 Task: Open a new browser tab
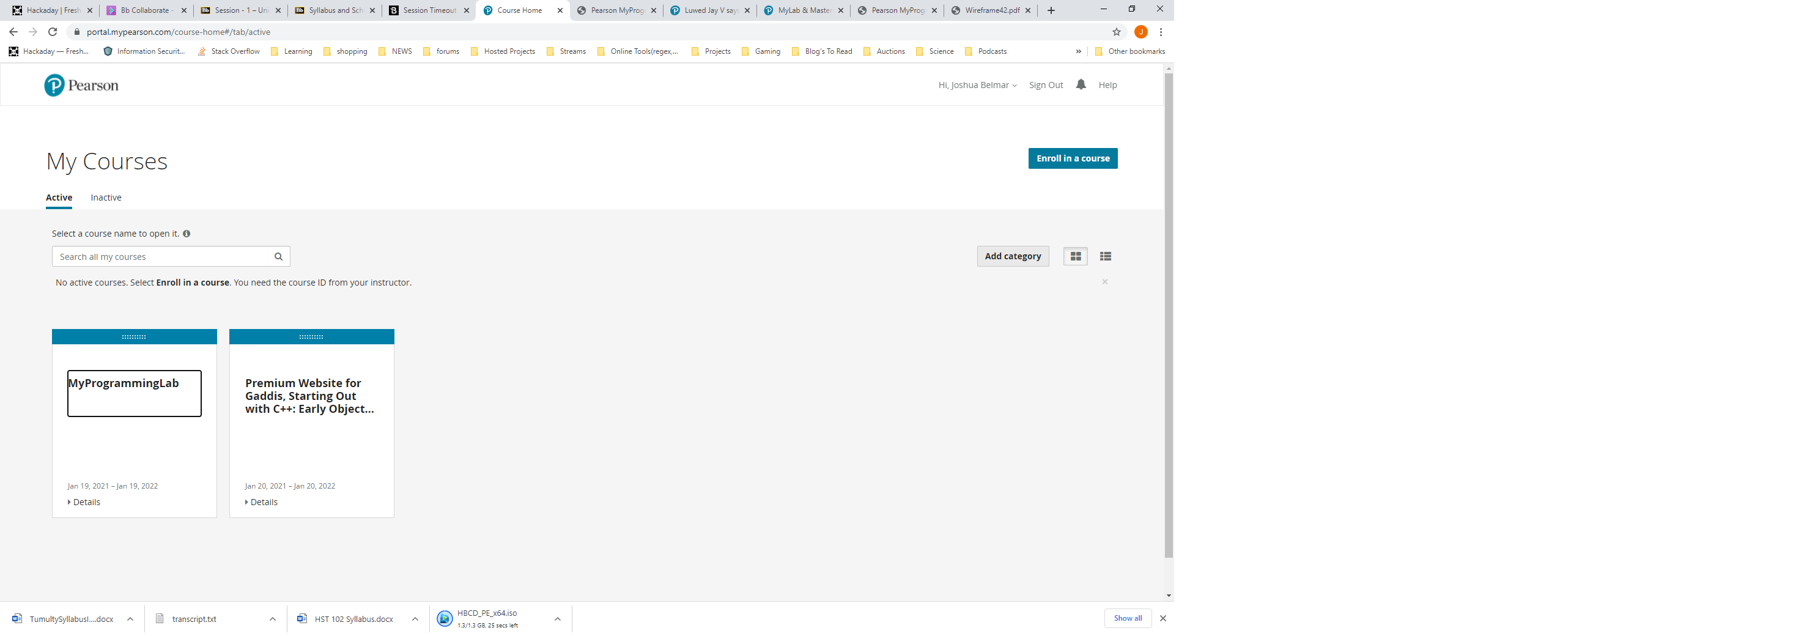(1051, 10)
